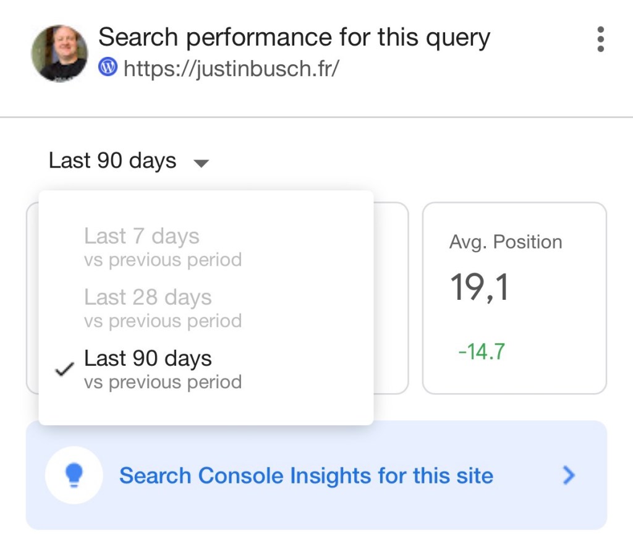The height and width of the screenshot is (539, 633).
Task: Click the right chevron on insights banner
Action: (x=569, y=475)
